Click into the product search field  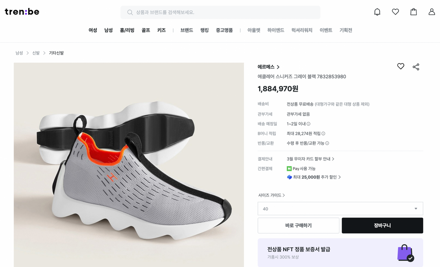point(220,12)
